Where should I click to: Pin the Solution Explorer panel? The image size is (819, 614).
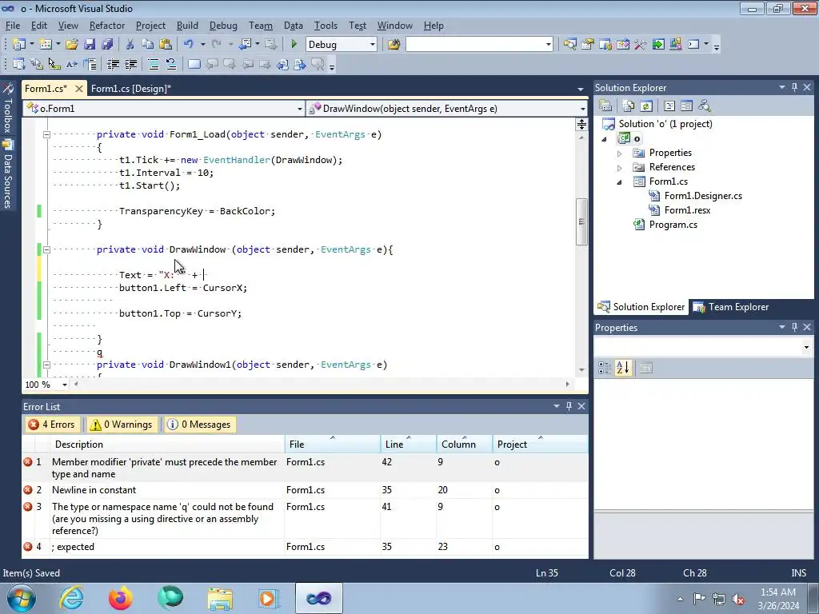pos(794,88)
